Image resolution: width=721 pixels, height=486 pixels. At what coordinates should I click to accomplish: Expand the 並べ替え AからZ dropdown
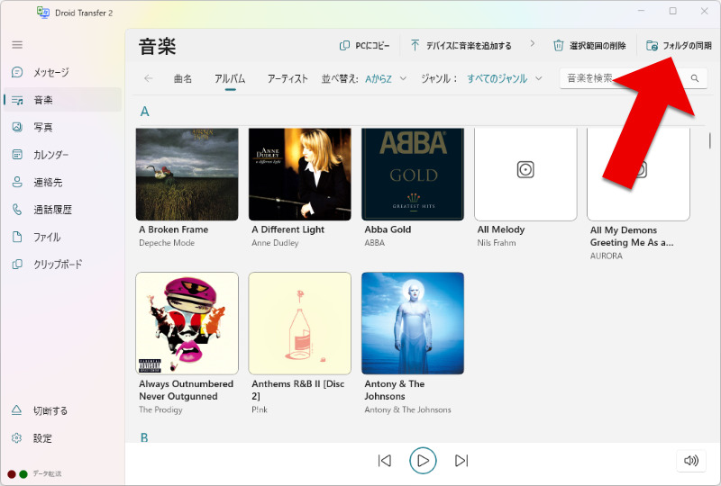click(386, 78)
